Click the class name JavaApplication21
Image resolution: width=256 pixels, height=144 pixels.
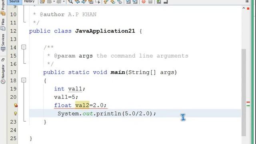[105, 31]
